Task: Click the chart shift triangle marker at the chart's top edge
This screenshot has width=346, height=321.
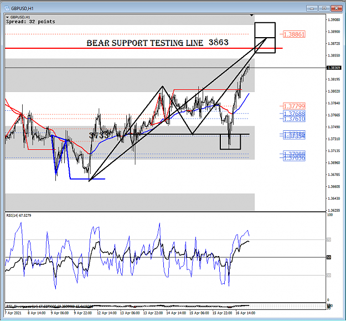Action: 252,15
